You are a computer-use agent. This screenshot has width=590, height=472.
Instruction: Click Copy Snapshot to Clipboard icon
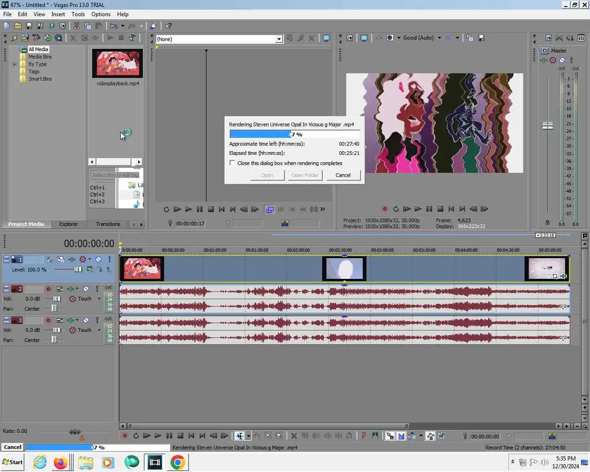pyautogui.click(x=470, y=38)
